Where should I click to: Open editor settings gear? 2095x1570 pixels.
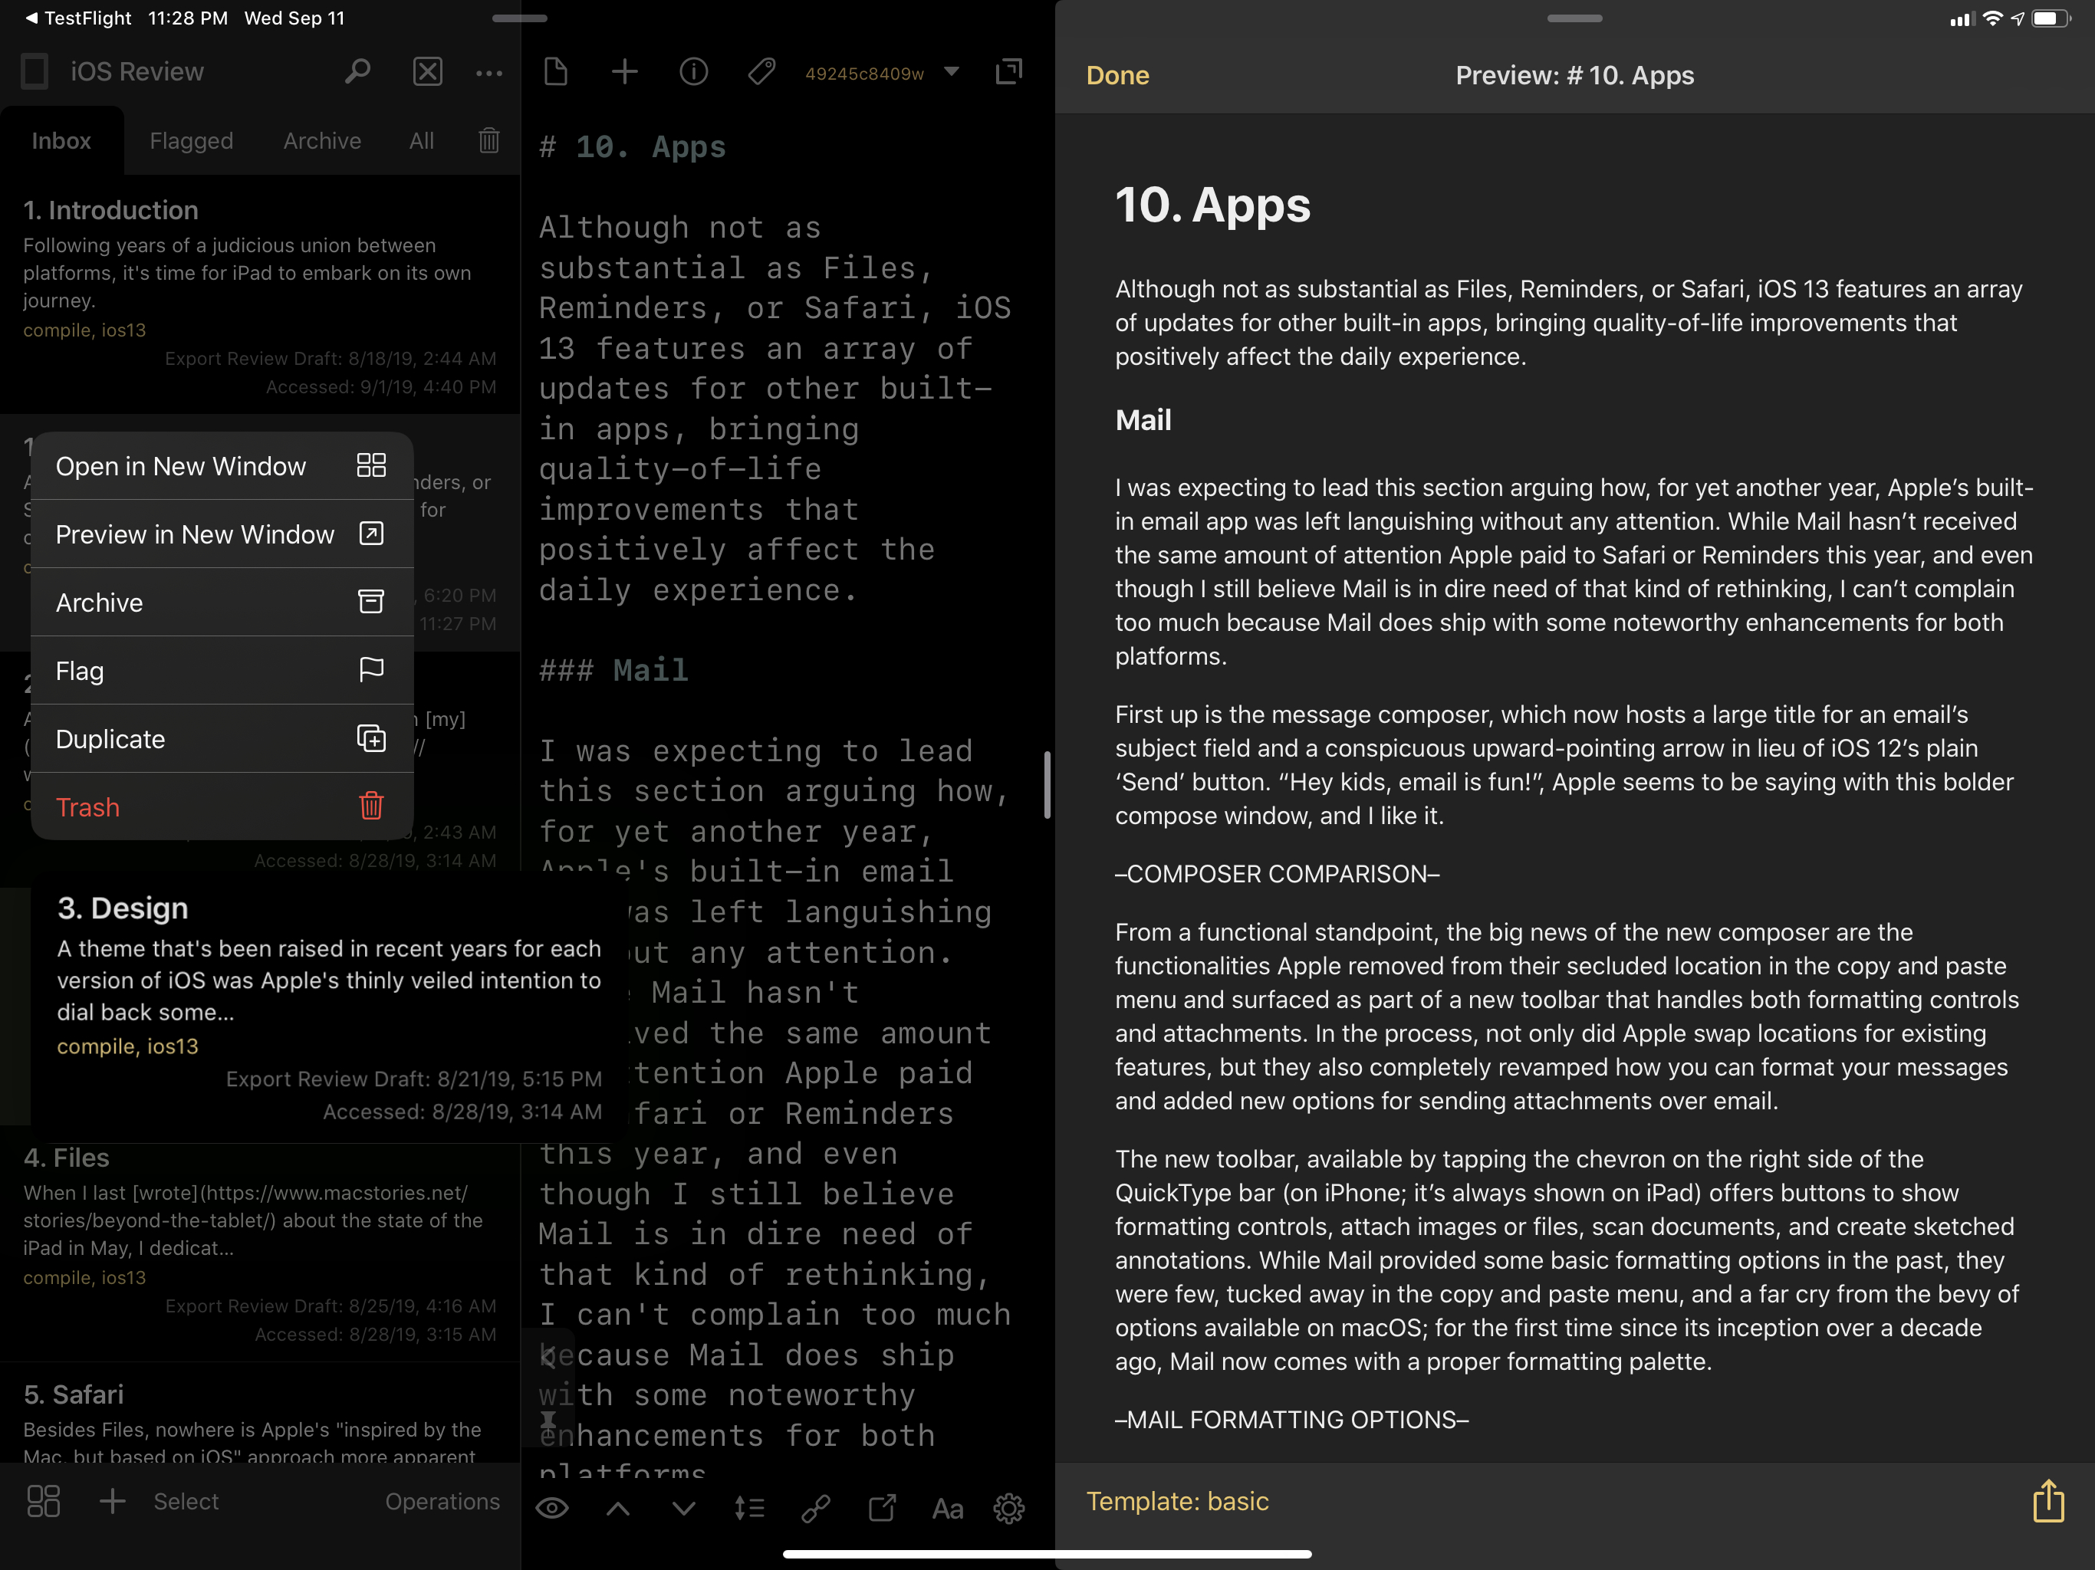tap(1010, 1509)
